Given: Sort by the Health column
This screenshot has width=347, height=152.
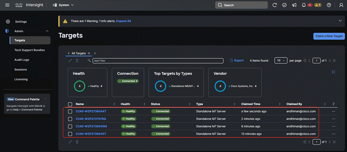Looking at the screenshot, I should 144,104.
